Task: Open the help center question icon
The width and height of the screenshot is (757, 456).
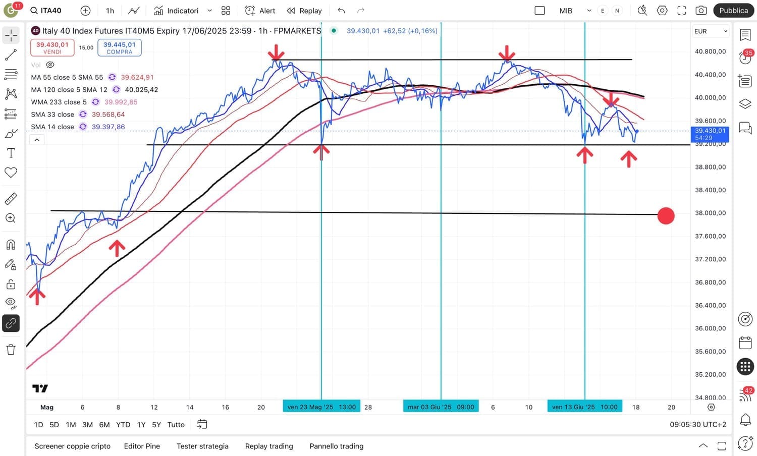Action: [x=745, y=443]
